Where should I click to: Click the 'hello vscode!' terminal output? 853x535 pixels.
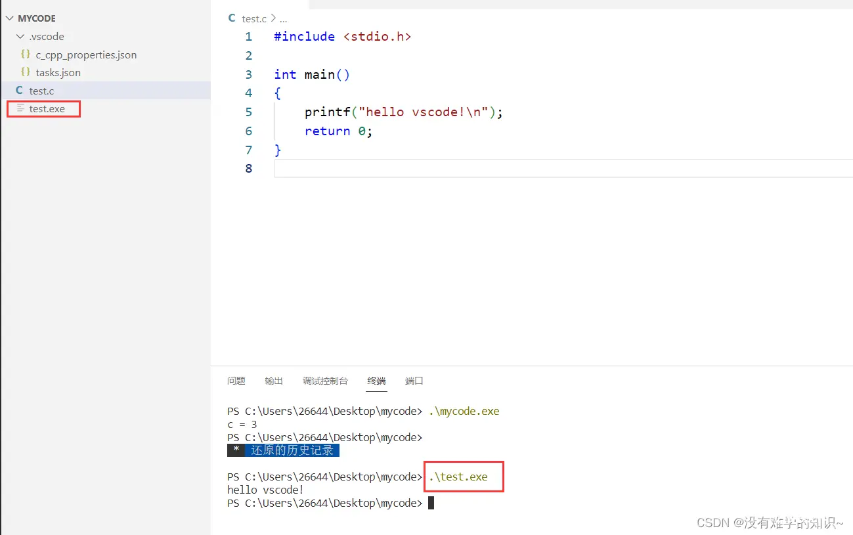point(266,490)
